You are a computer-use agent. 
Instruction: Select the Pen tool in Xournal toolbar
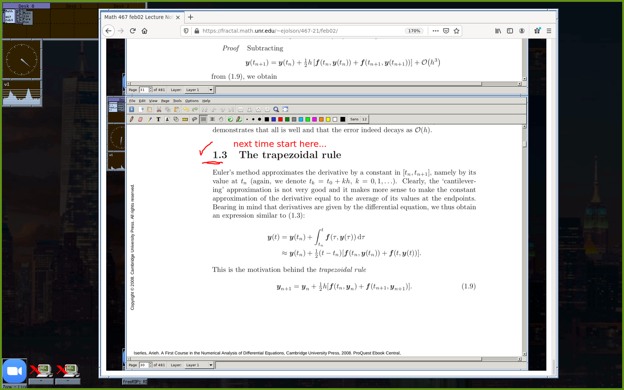(x=131, y=119)
